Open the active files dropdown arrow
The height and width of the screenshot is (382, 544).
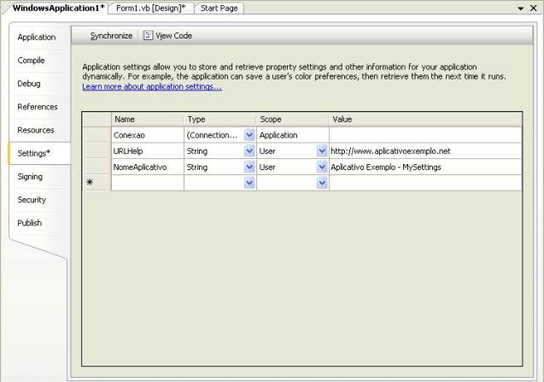tap(521, 8)
